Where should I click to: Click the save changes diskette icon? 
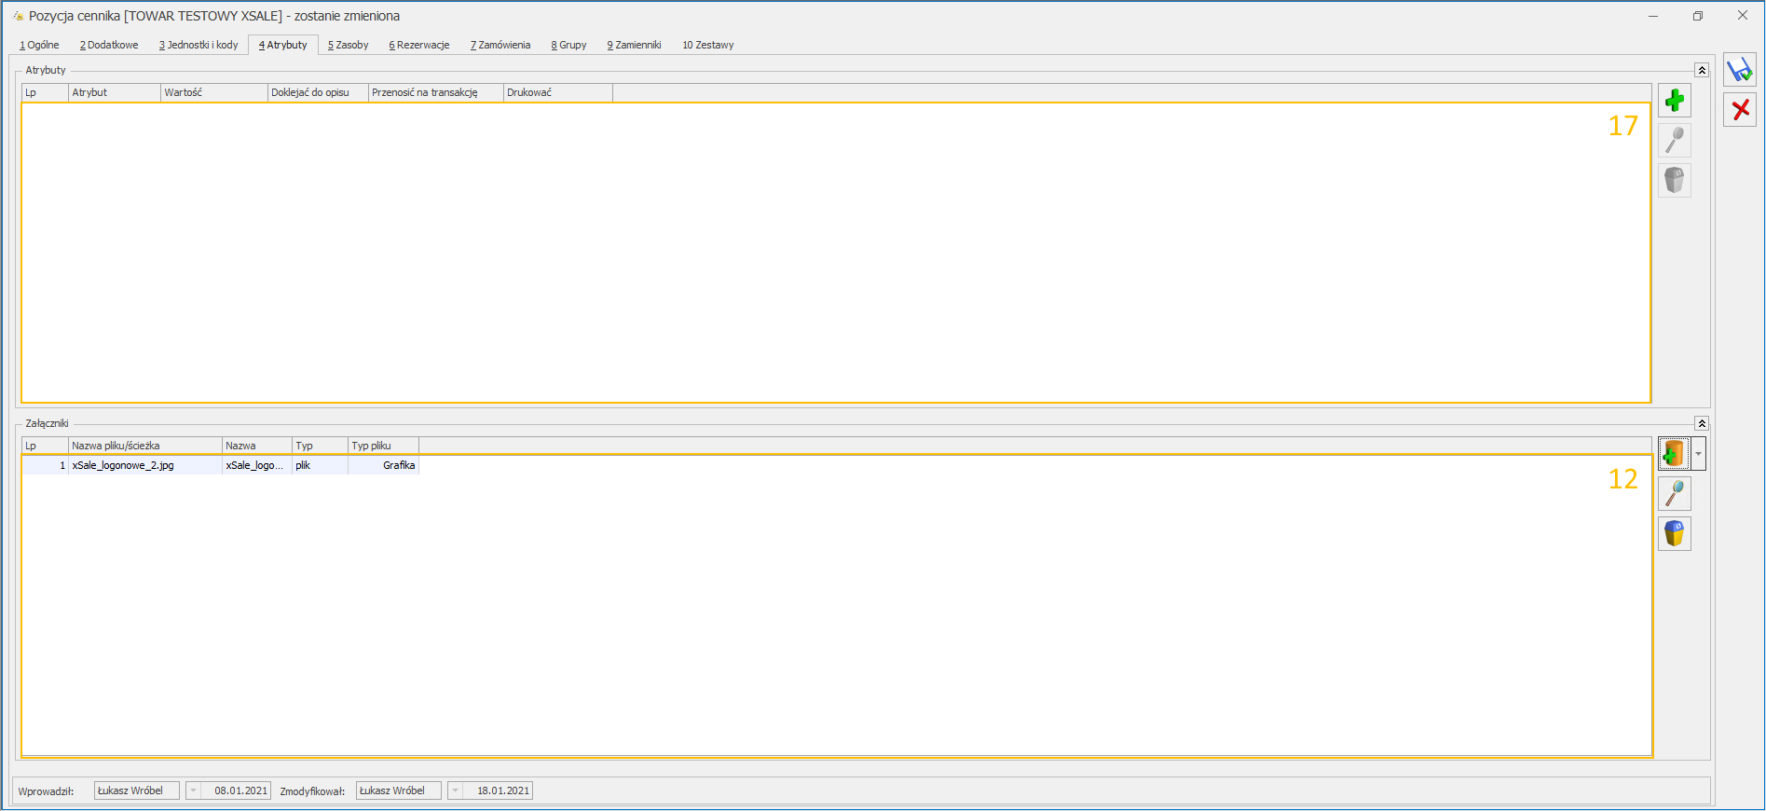point(1739,71)
